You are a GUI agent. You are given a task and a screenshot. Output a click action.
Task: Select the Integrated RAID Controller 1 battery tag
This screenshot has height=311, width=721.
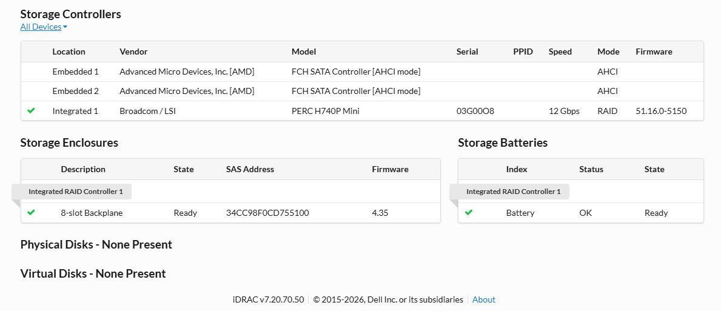tap(513, 192)
